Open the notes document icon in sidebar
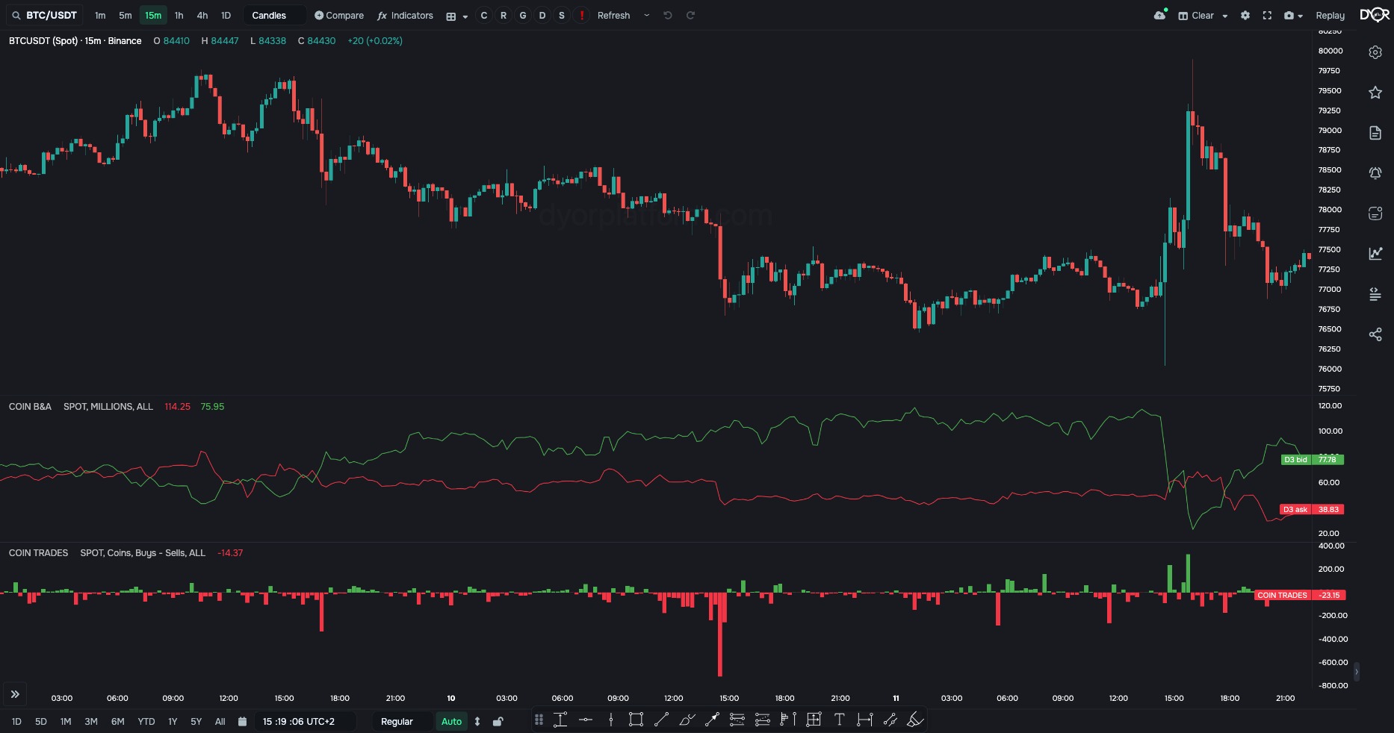Viewport: 1394px width, 733px height. (x=1375, y=133)
